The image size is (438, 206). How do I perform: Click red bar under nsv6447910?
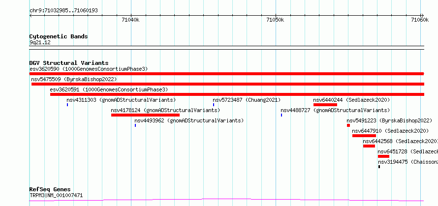coord(364,136)
